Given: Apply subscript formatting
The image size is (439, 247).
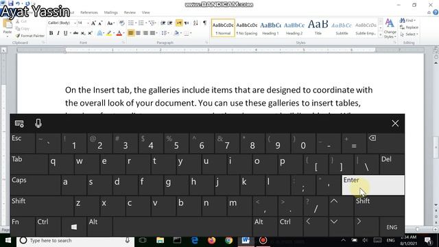Looking at the screenshot, I should 83,33.
